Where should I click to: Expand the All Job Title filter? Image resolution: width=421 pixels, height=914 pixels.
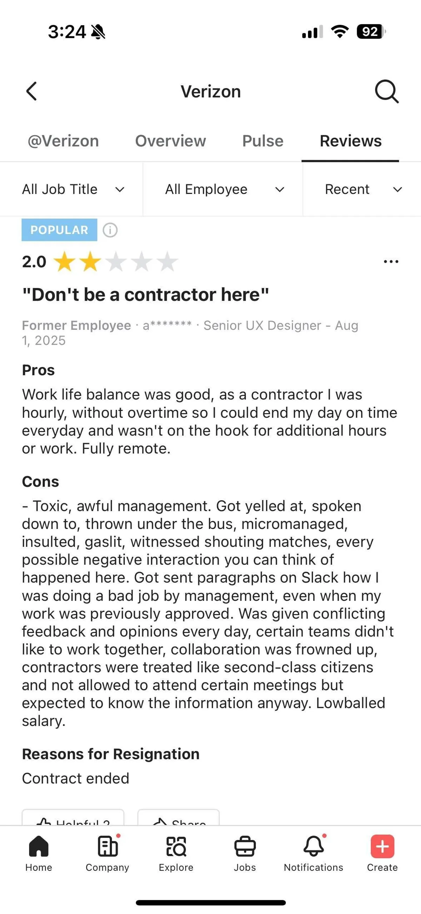tap(73, 189)
